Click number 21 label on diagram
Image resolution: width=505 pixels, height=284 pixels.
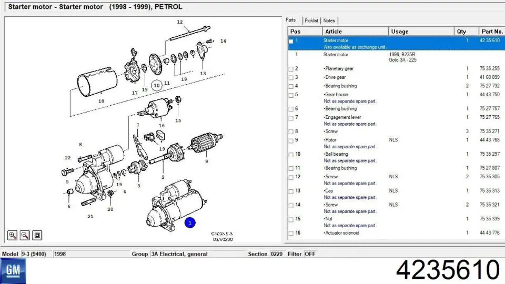point(90,216)
